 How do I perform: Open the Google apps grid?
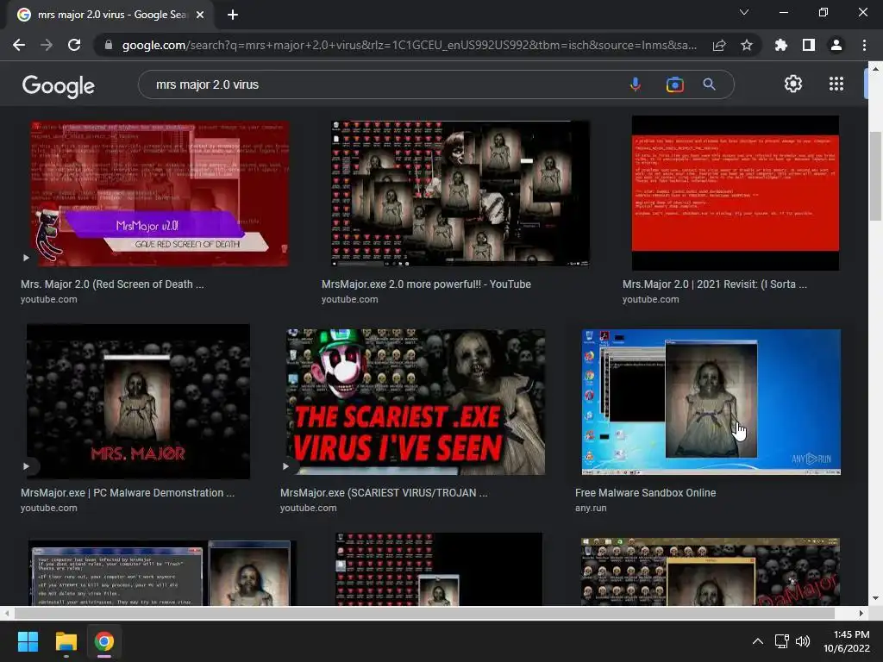click(x=836, y=84)
